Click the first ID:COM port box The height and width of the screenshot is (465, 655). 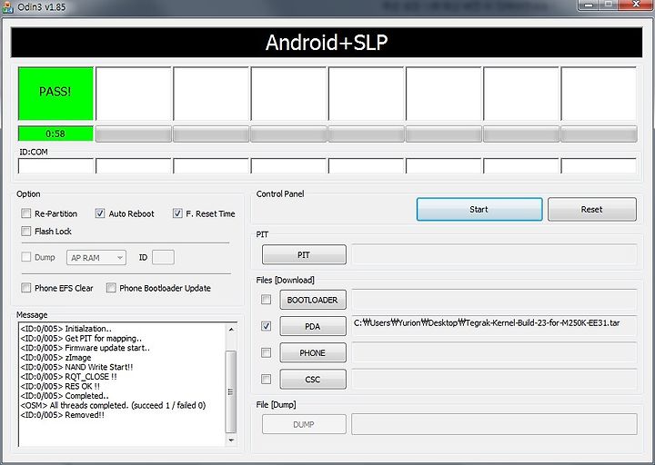coord(55,166)
